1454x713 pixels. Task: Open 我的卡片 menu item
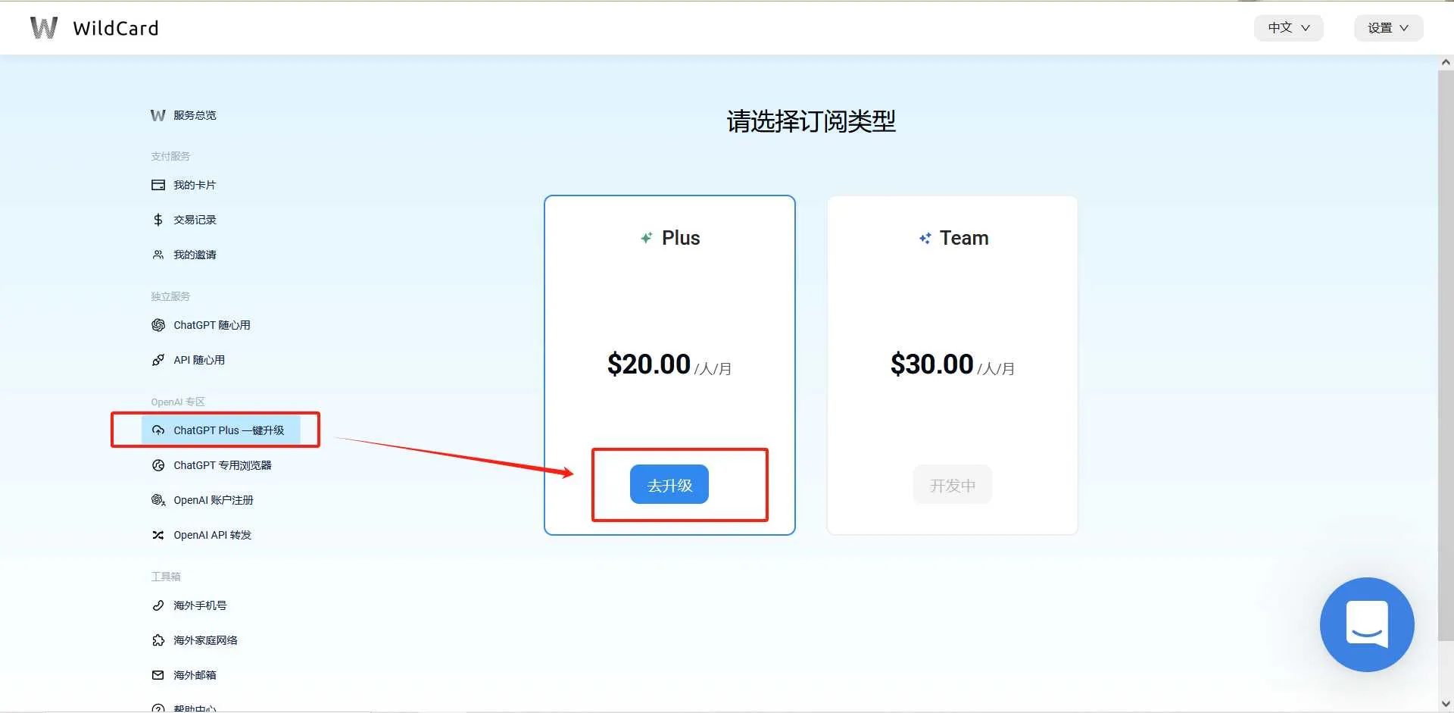pos(195,185)
